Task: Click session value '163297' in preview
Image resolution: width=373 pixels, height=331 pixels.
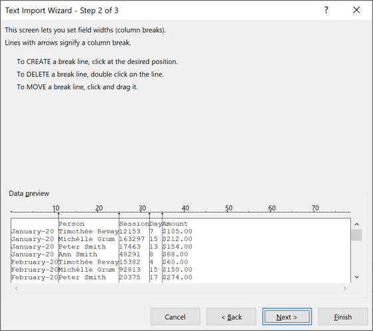Action: tap(132, 239)
